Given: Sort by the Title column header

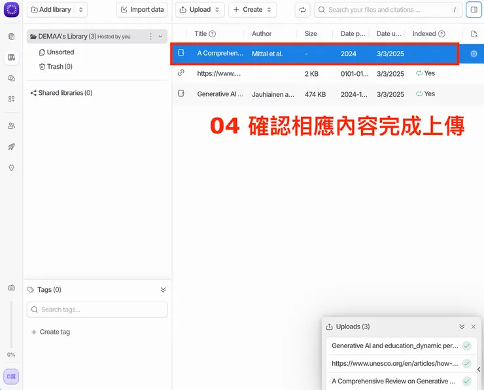Looking at the screenshot, I should point(201,33).
